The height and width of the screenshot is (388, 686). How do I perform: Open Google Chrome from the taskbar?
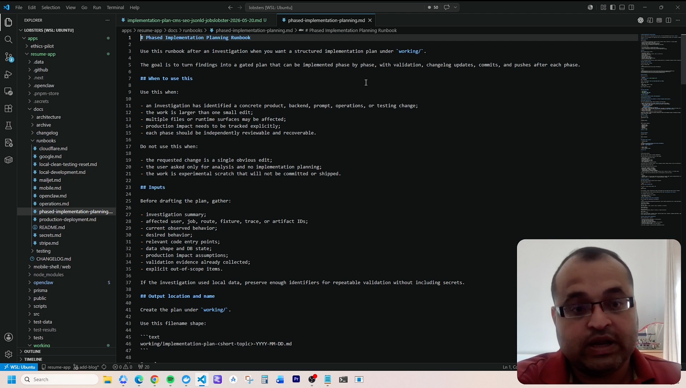(154, 379)
